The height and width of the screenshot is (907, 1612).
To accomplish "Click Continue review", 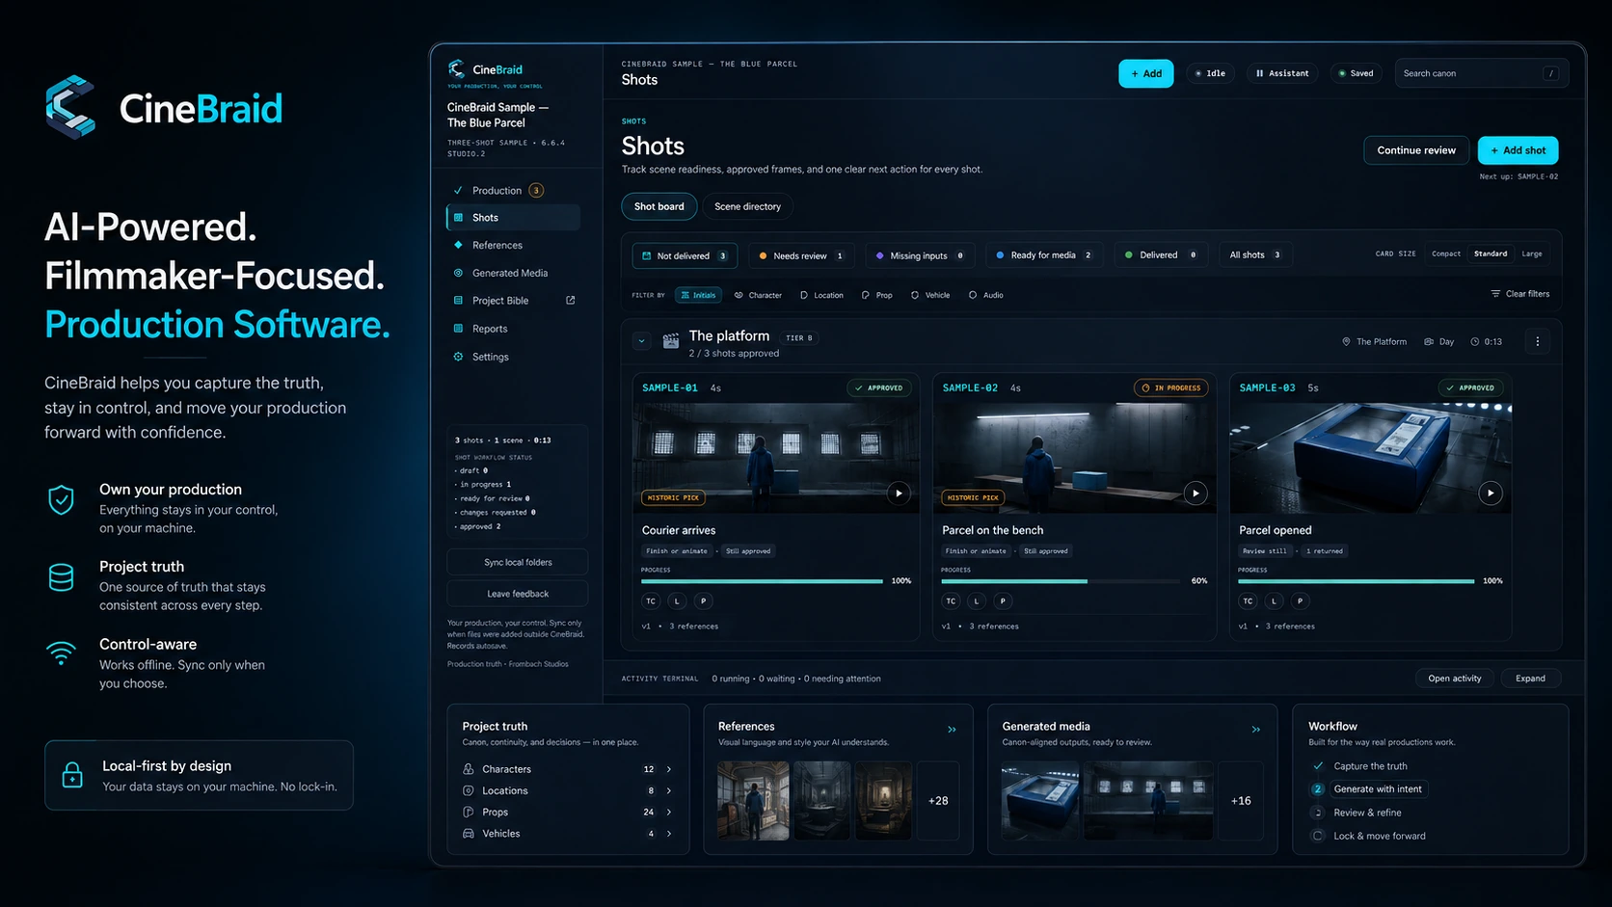I will click(1416, 150).
